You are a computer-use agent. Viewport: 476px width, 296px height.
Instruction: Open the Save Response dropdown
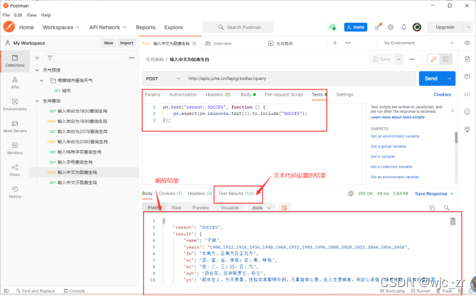[434, 194]
